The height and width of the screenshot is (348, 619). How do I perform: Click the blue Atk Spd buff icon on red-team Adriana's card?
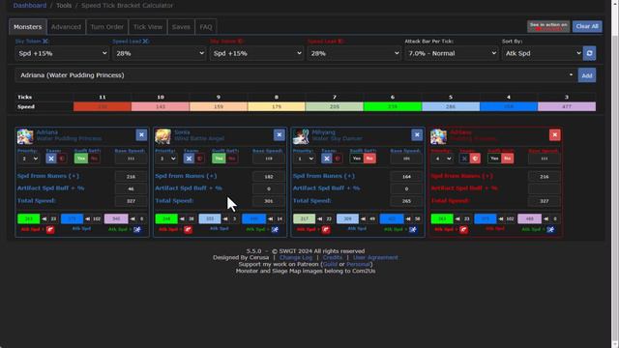(x=550, y=230)
